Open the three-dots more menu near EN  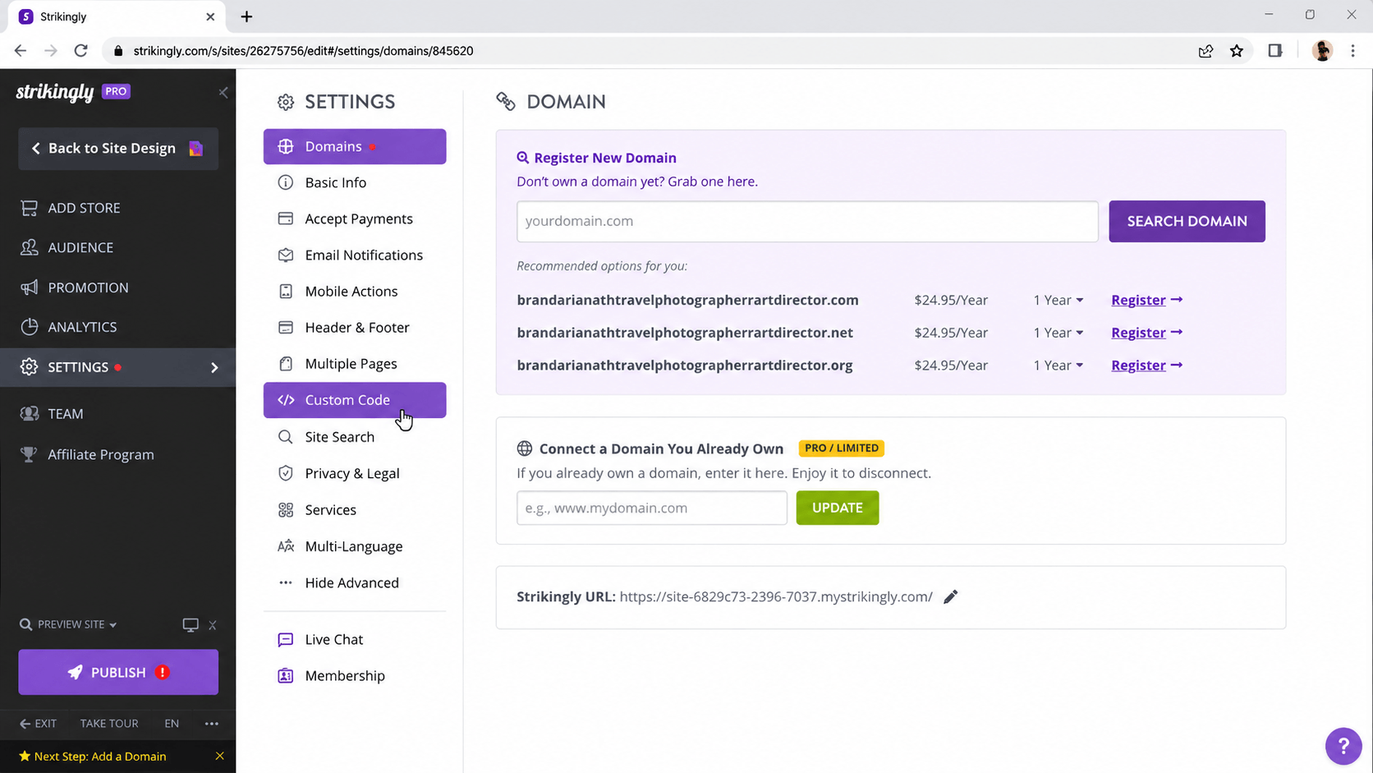click(x=212, y=724)
